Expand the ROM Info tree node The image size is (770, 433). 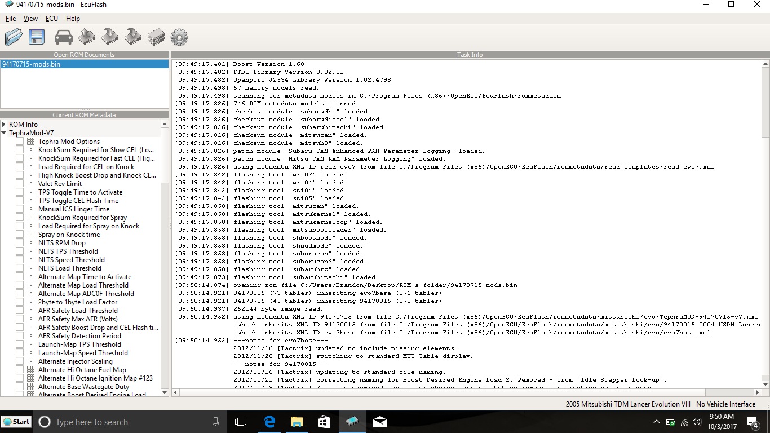4,125
